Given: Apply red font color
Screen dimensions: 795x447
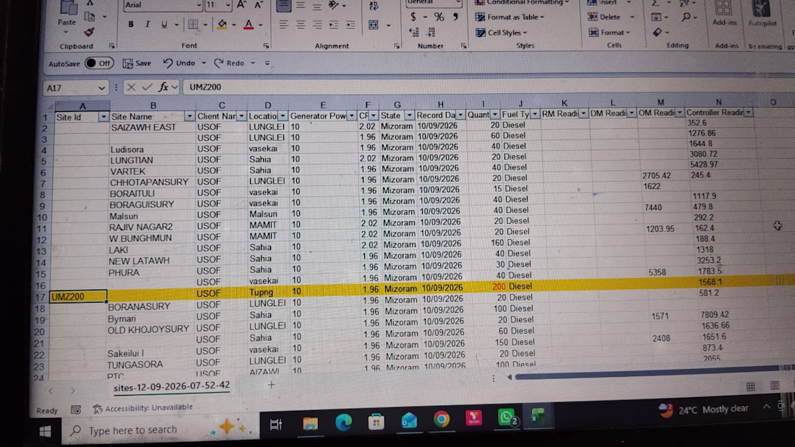Looking at the screenshot, I should 249,25.
